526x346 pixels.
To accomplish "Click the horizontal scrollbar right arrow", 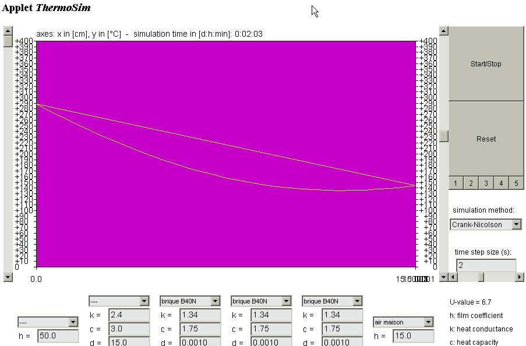I will (519, 277).
